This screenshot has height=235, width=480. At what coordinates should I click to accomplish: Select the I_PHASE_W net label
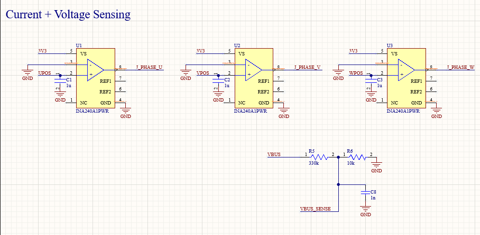pos(460,67)
